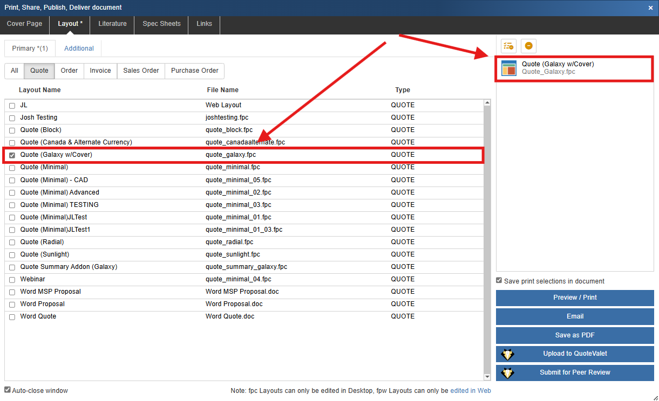The height and width of the screenshot is (401, 659).
Task: Open the Cover Page tab
Action: pos(24,24)
